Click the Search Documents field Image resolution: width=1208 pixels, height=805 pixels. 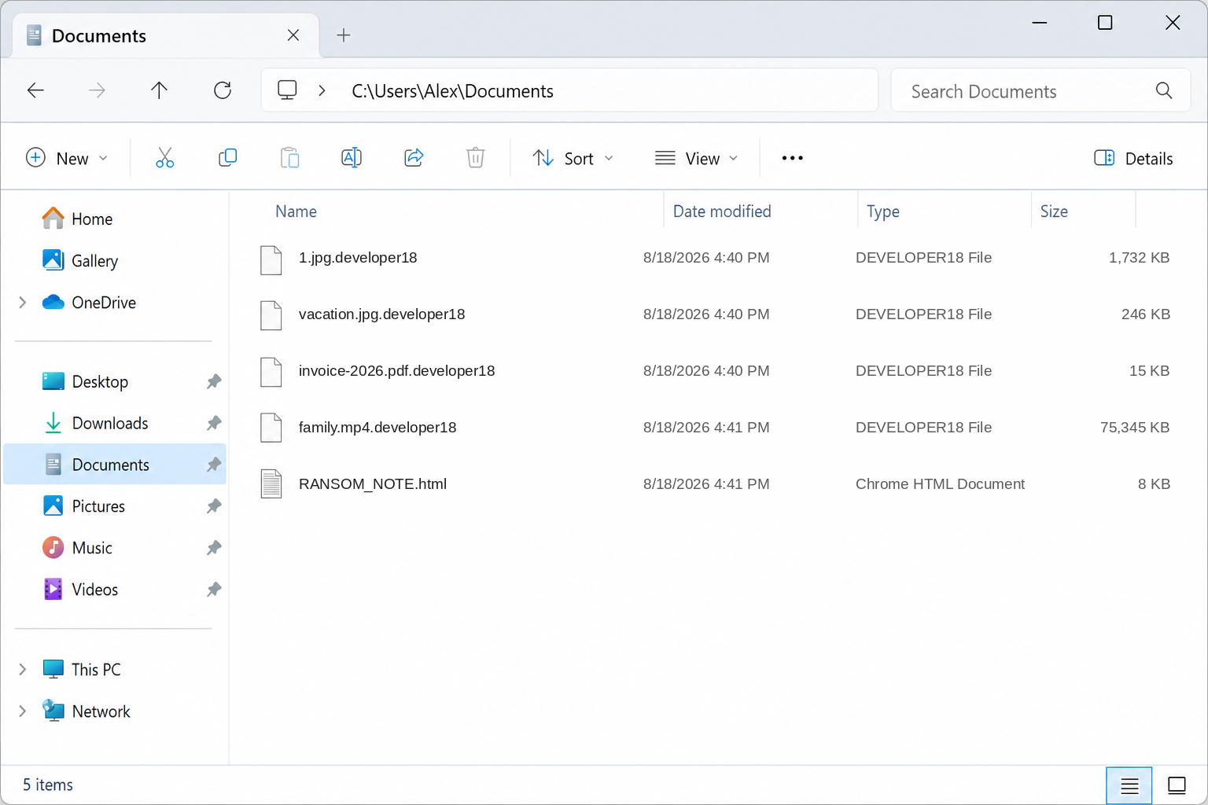tap(1040, 90)
